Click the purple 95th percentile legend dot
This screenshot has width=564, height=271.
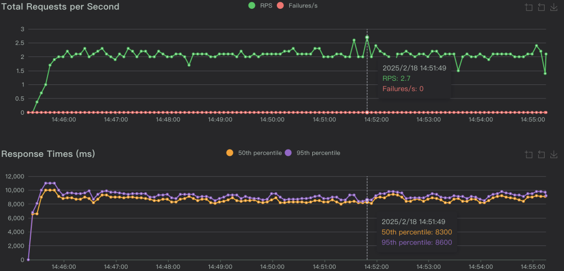pos(289,153)
